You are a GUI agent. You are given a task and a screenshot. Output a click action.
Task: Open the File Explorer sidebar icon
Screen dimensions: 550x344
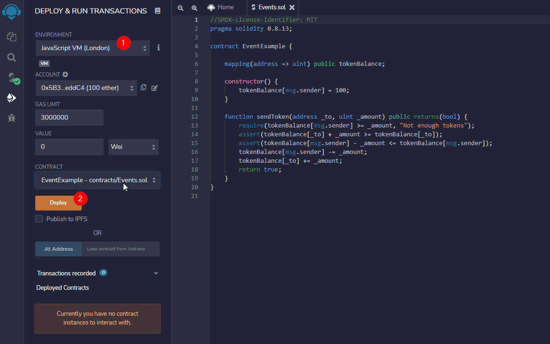click(12, 37)
